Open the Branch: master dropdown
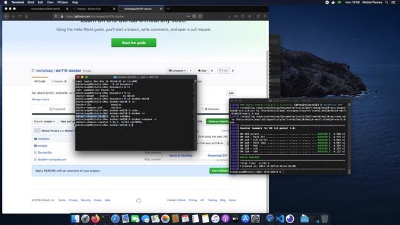 [44, 121]
